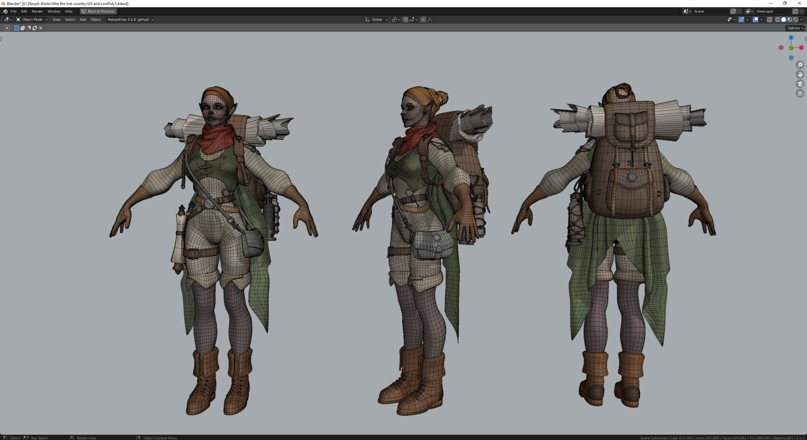Open the Options popover button
Image resolution: width=807 pixels, height=440 pixels.
coord(795,28)
